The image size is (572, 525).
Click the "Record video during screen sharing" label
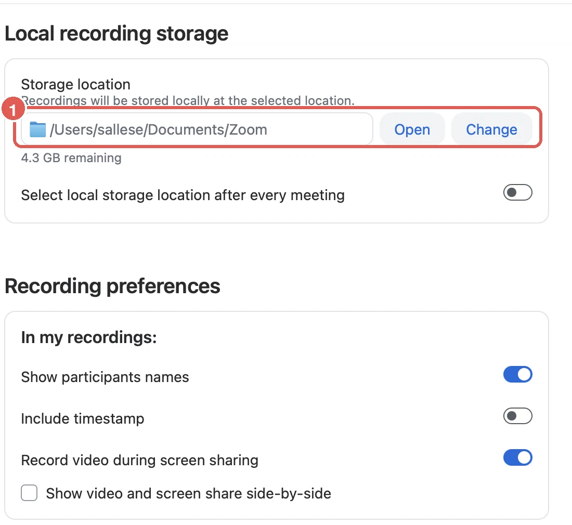point(140,460)
